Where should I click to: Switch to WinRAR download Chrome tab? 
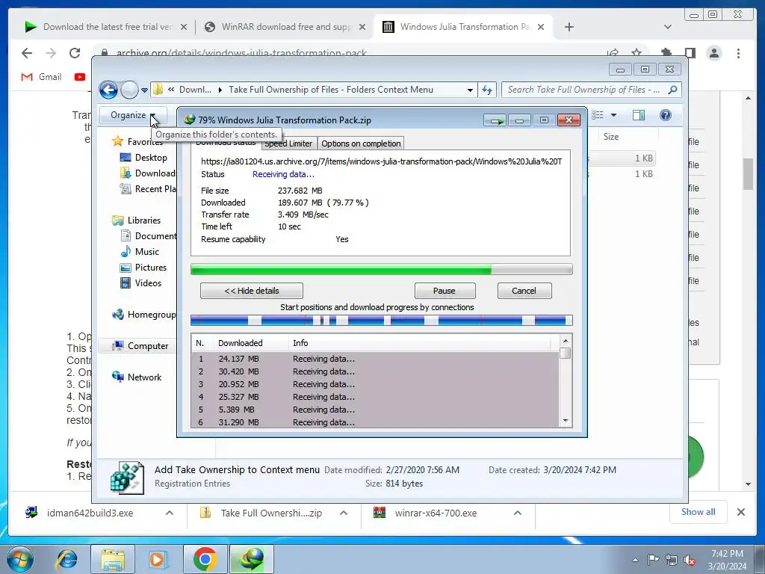tap(285, 27)
